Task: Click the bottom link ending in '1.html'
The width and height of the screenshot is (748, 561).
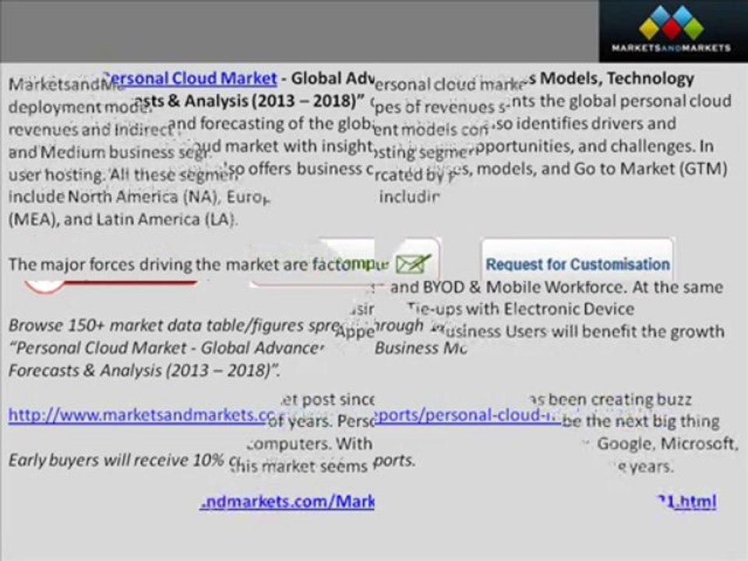Action: tap(687, 501)
